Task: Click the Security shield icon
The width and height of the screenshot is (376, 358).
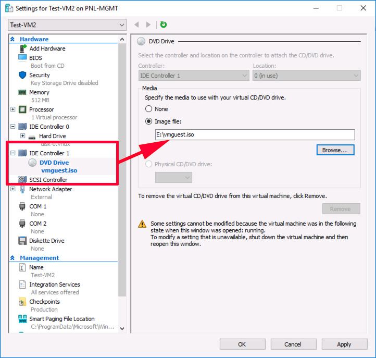Action: (22, 75)
